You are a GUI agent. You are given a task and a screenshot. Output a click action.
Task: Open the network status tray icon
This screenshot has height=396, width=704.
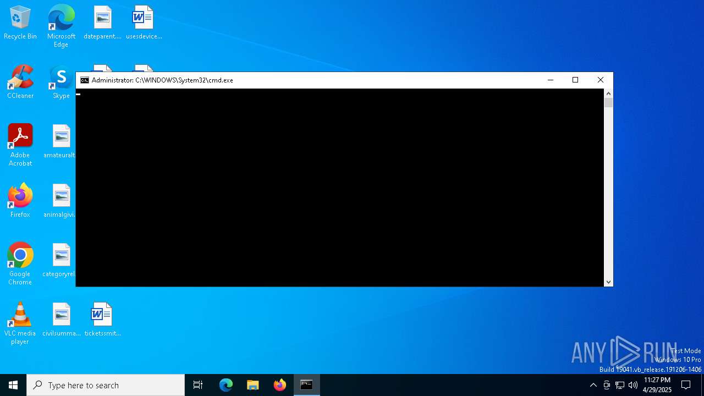point(620,385)
